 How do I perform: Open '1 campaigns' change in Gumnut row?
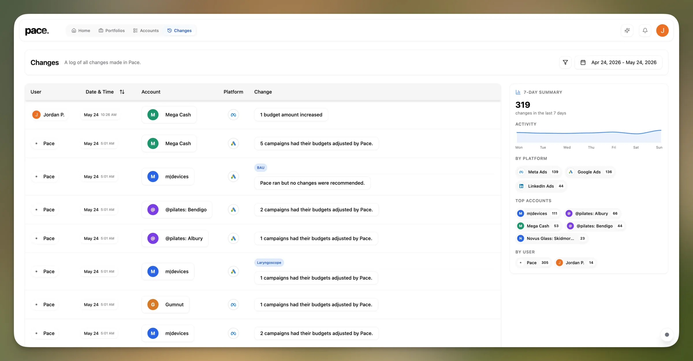316,304
